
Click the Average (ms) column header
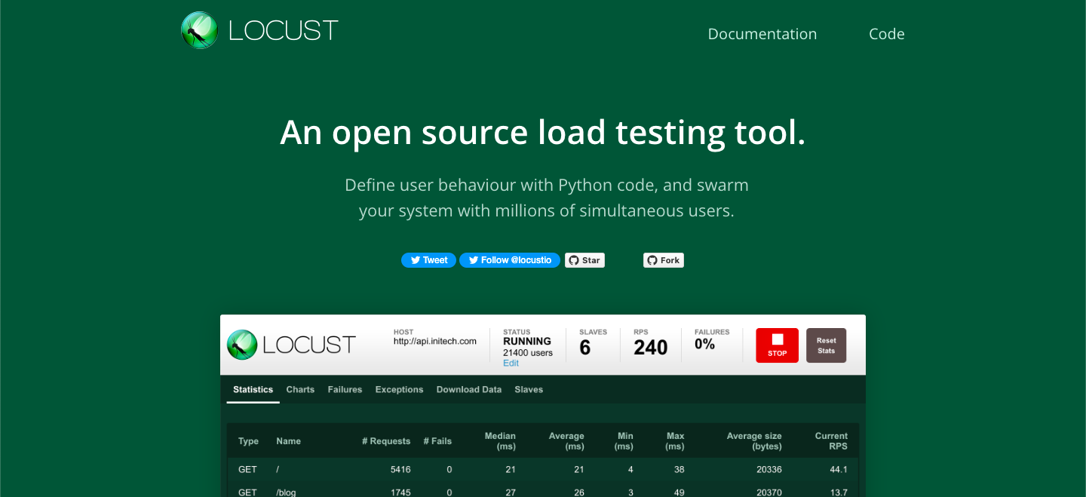point(566,441)
